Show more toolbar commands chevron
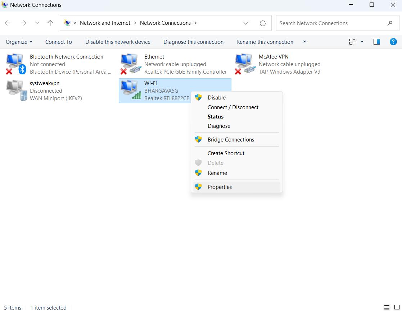Screen dimensions: 402x311 coord(304,42)
